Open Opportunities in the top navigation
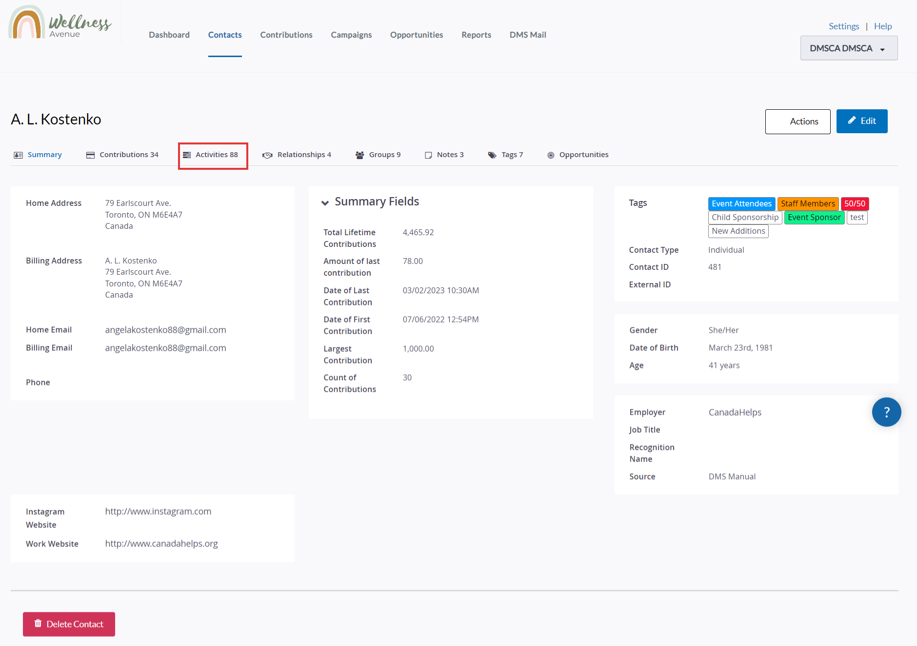 417,35
